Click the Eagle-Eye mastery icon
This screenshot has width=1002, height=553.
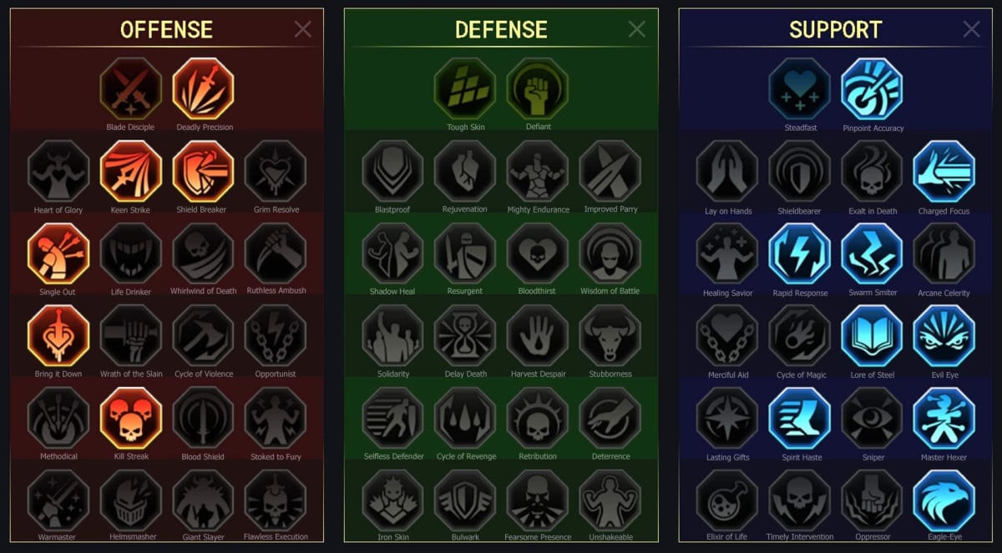click(x=944, y=500)
